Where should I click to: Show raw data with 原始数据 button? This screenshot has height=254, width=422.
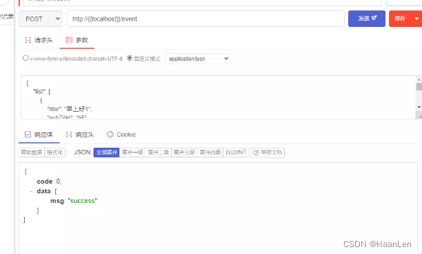tap(32, 153)
